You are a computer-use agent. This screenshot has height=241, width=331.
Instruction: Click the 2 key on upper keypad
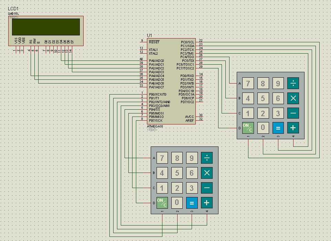click(x=263, y=113)
